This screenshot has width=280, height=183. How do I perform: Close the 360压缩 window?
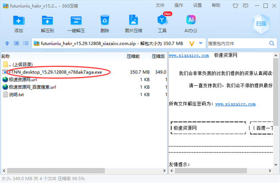click(x=274, y=6)
